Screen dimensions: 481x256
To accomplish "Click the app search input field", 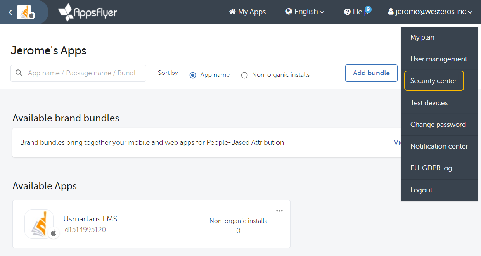I will pyautogui.click(x=78, y=73).
